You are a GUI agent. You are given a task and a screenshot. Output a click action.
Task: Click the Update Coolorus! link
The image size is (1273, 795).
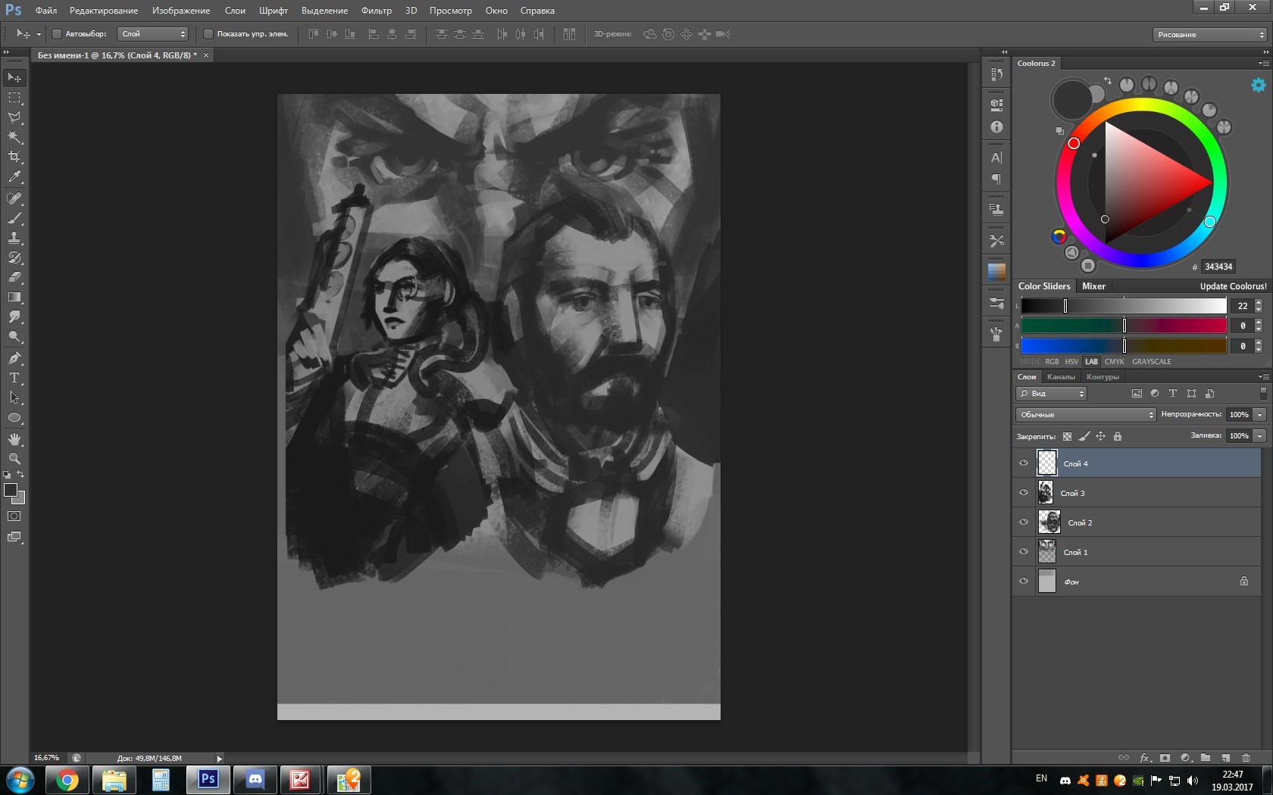(x=1232, y=286)
